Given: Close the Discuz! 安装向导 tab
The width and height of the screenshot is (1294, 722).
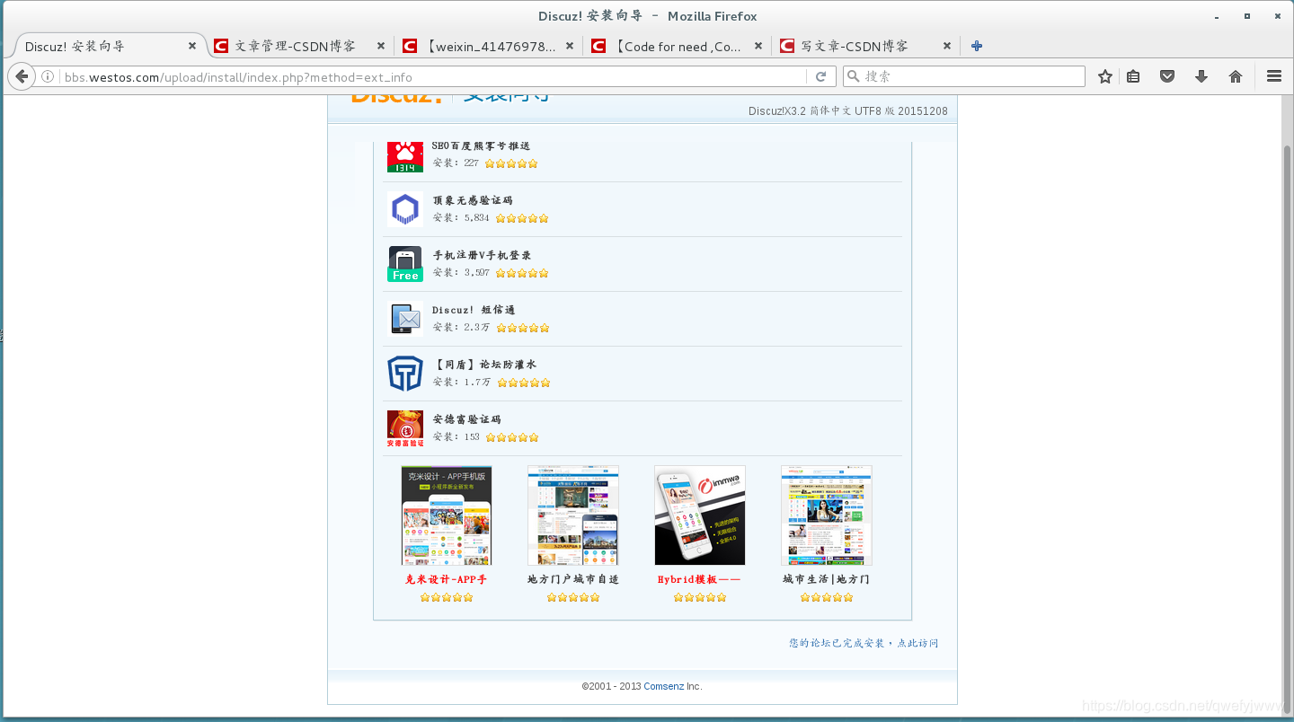Looking at the screenshot, I should tap(192, 46).
